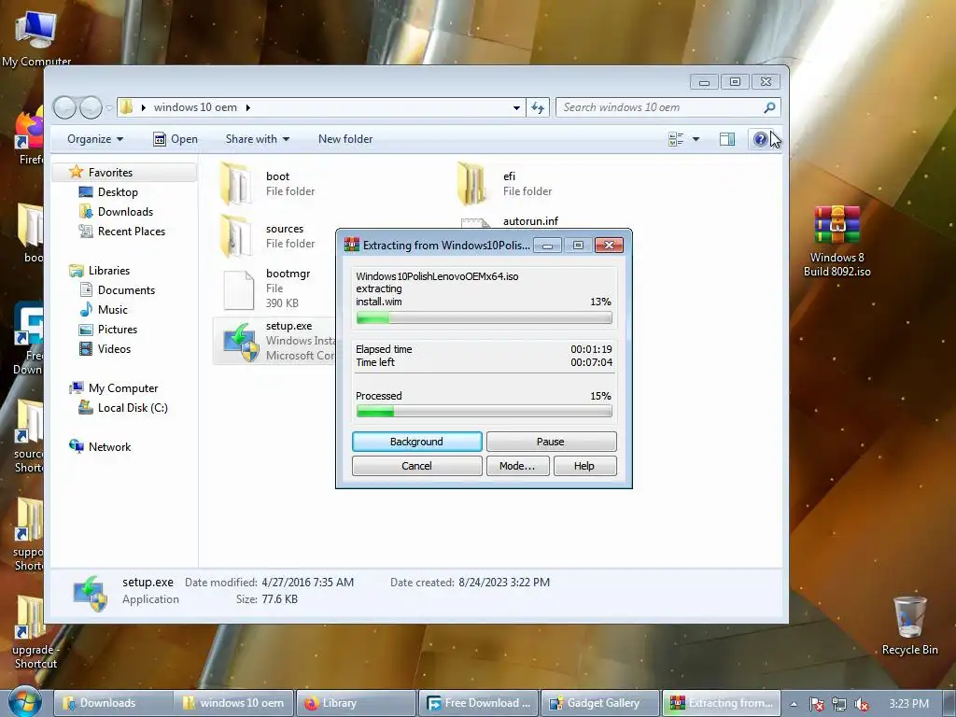Open Local Disk (C:) in the sidebar
Viewport: 956px width, 717px height.
click(x=133, y=408)
